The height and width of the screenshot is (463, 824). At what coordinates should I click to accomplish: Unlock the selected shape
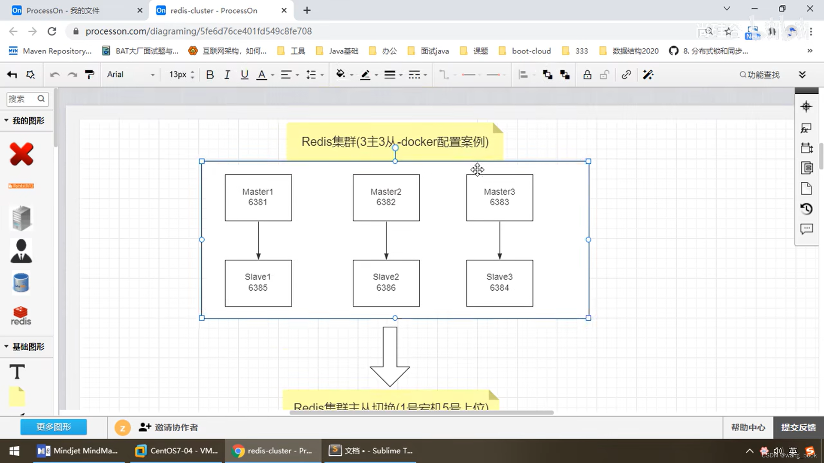point(604,74)
